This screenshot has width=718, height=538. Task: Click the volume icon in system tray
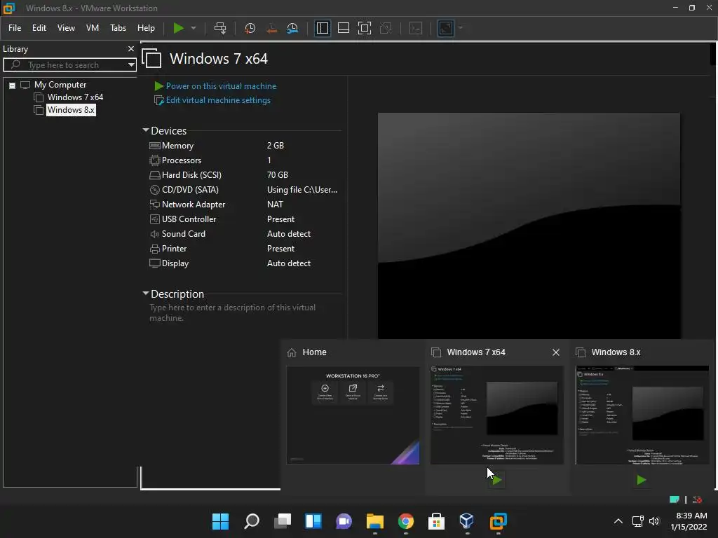click(x=654, y=521)
